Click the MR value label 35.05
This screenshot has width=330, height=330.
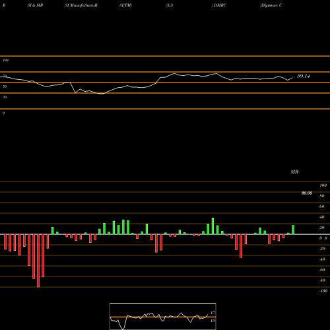[x=307, y=193]
